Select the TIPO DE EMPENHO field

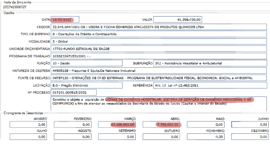click(159, 34)
